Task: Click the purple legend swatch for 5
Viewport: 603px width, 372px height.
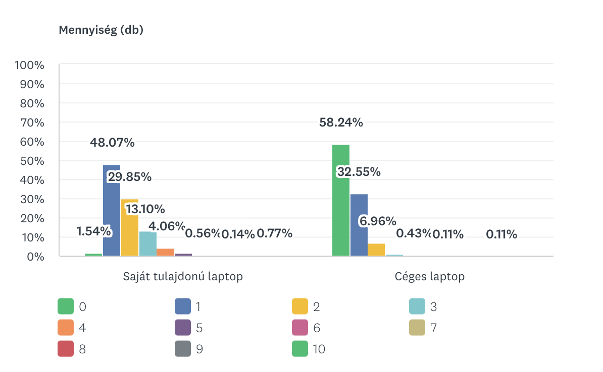Action: tap(183, 328)
